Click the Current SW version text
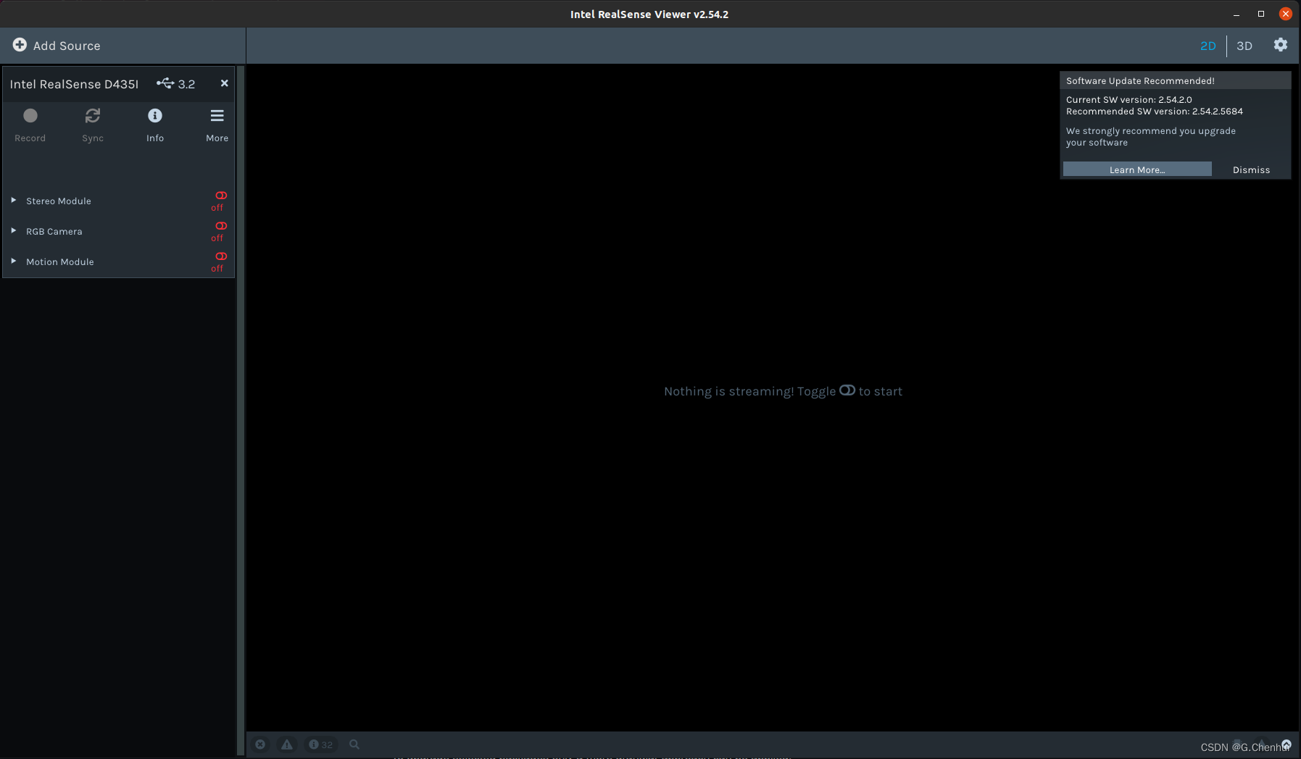Image resolution: width=1301 pixels, height=759 pixels. (1129, 100)
